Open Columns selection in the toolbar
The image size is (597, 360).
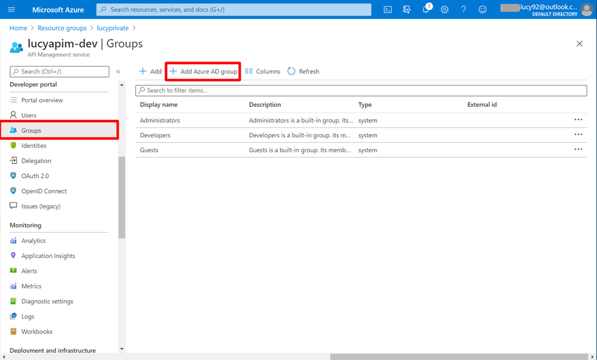pyautogui.click(x=262, y=72)
